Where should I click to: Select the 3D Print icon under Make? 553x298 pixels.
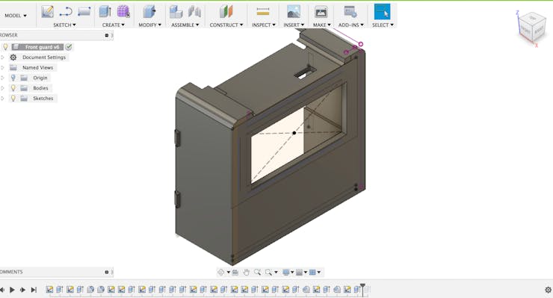pos(321,12)
